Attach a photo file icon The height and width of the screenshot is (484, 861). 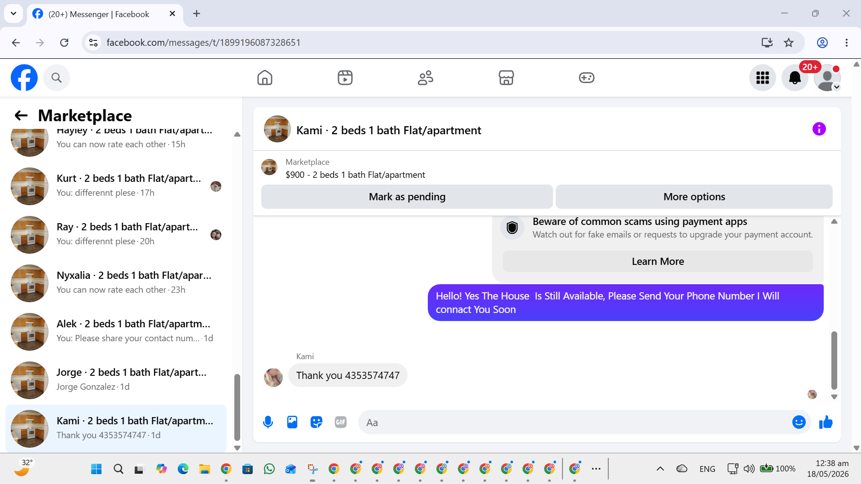(292, 422)
